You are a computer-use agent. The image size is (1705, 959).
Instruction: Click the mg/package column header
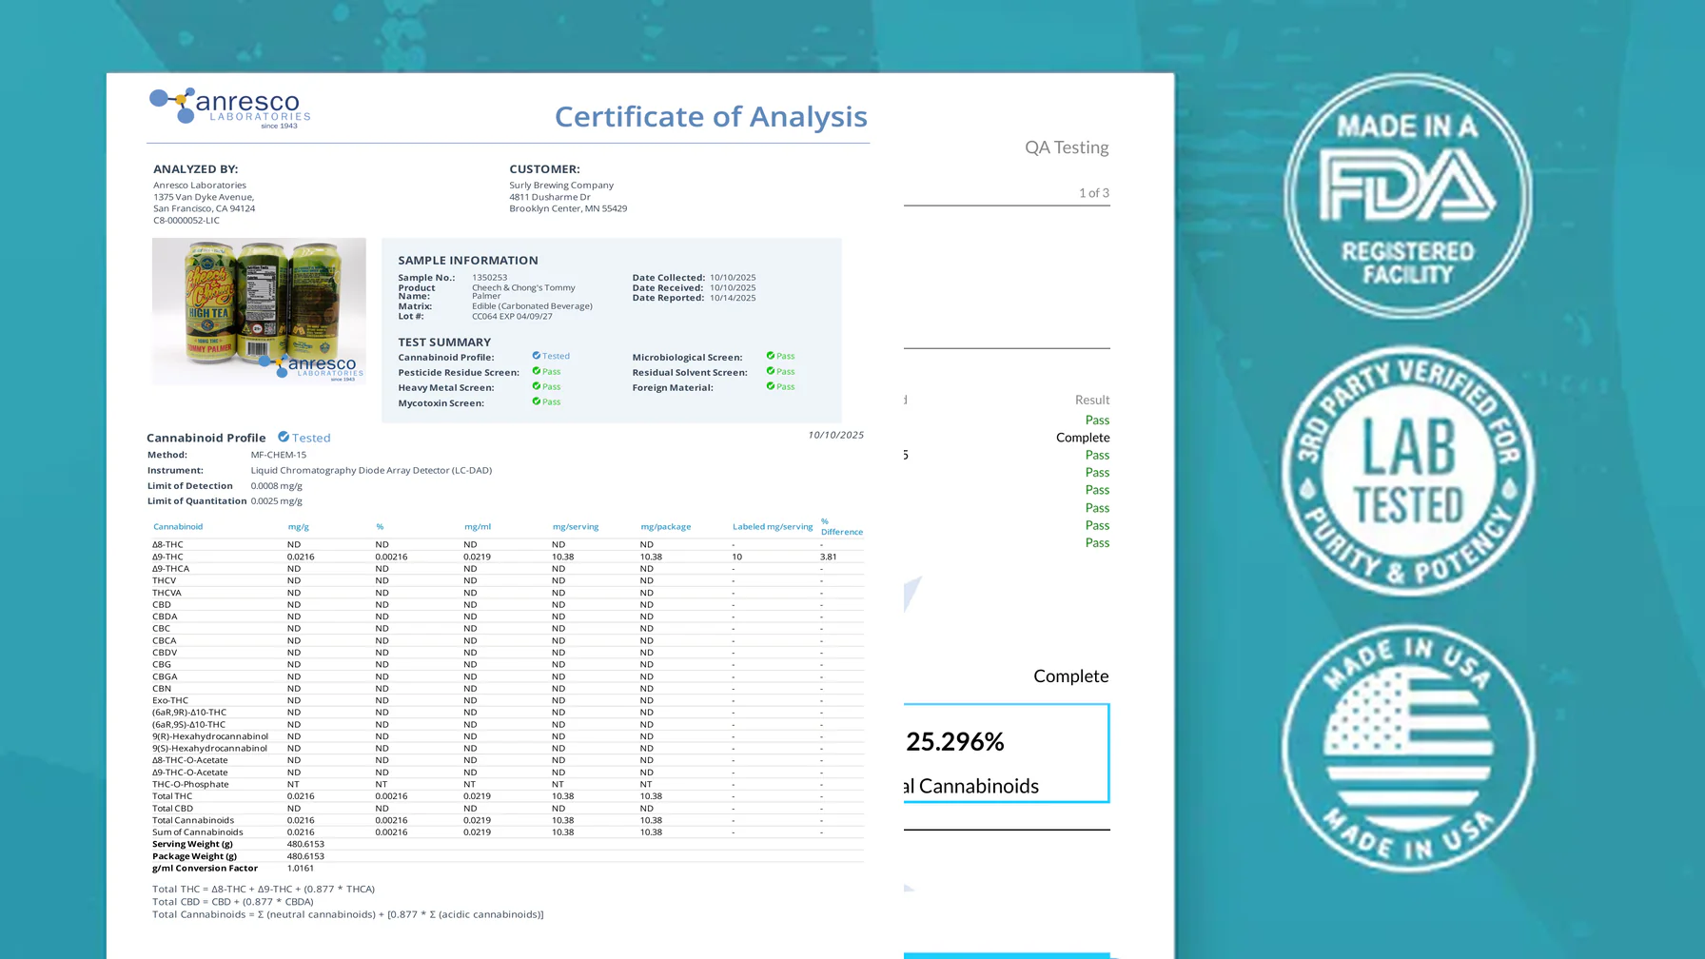coord(666,526)
